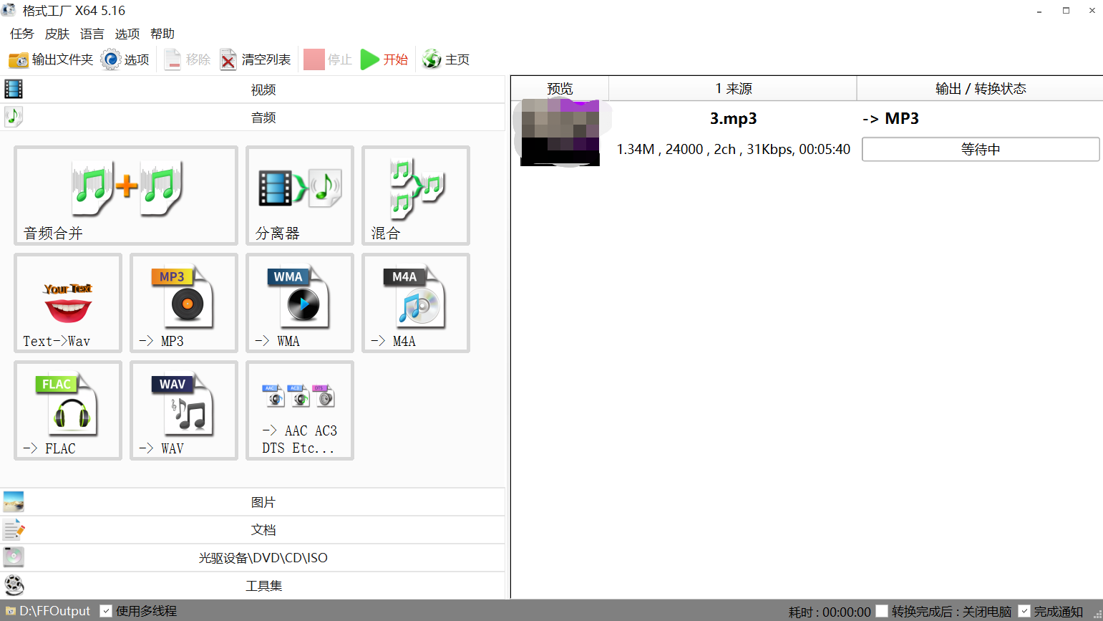Click the disc drive category icon

[14, 557]
